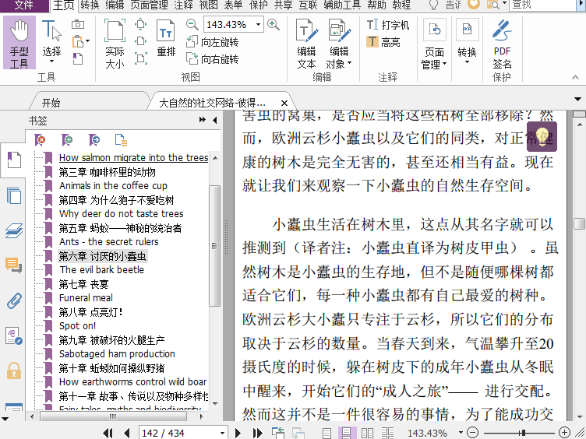
Task: Select bookmark 第三章 咖啡杯里的动物
Action: coord(108,172)
